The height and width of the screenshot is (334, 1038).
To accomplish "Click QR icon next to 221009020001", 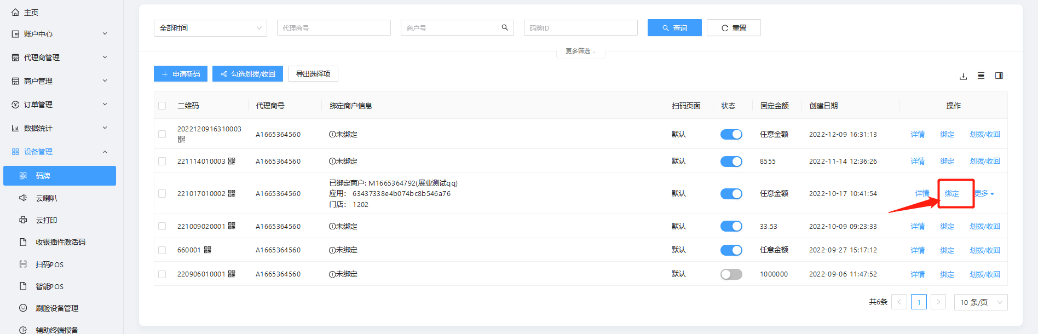I will click(232, 226).
